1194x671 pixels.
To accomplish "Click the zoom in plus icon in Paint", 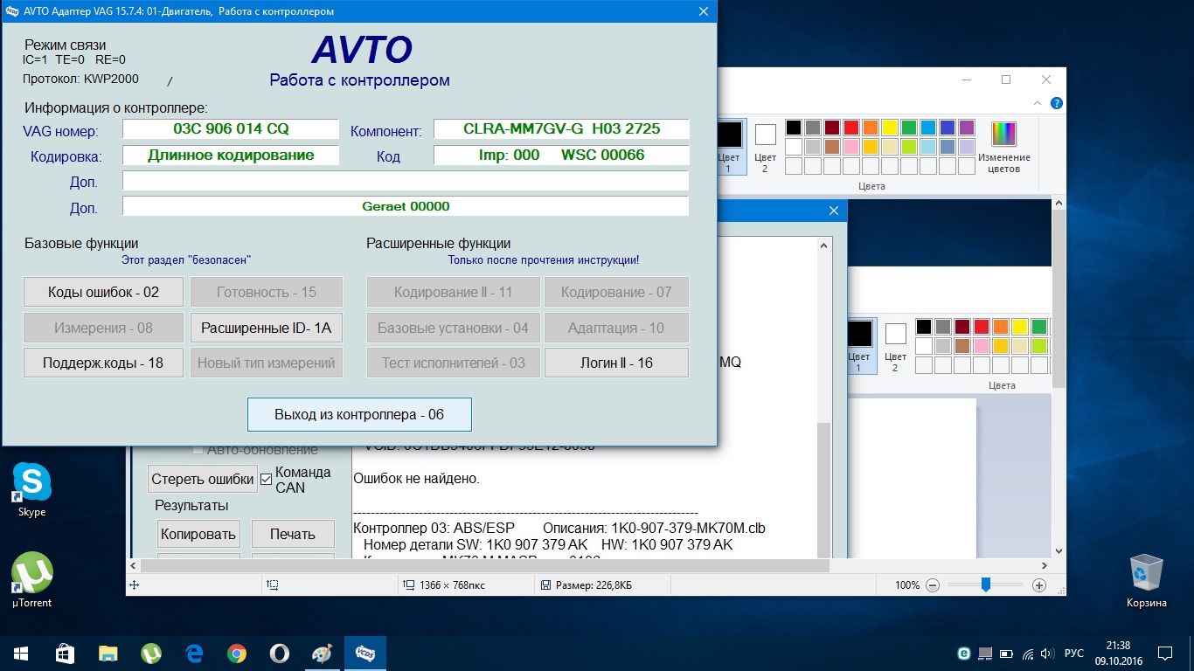I will 1038,585.
